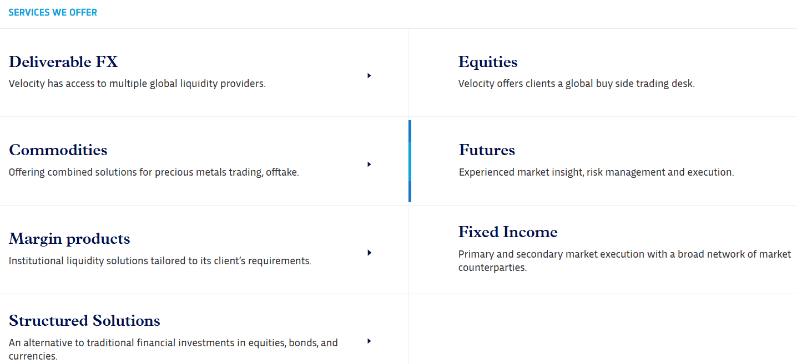The height and width of the screenshot is (364, 797).
Task: Select the Fixed Income heading
Action: pyautogui.click(x=508, y=232)
